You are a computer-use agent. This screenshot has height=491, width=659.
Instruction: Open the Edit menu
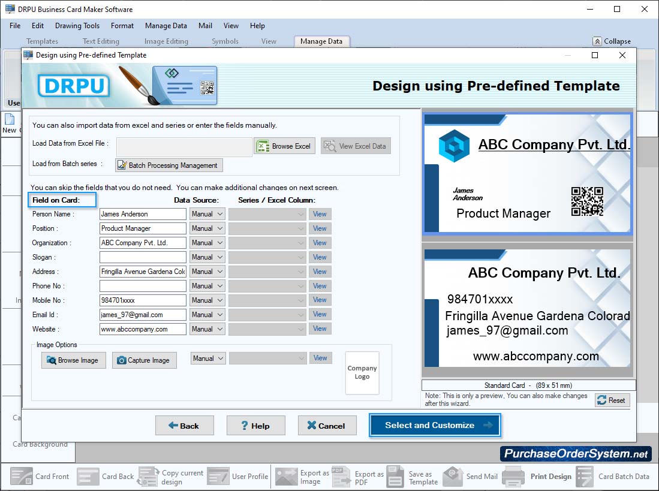pyautogui.click(x=37, y=26)
